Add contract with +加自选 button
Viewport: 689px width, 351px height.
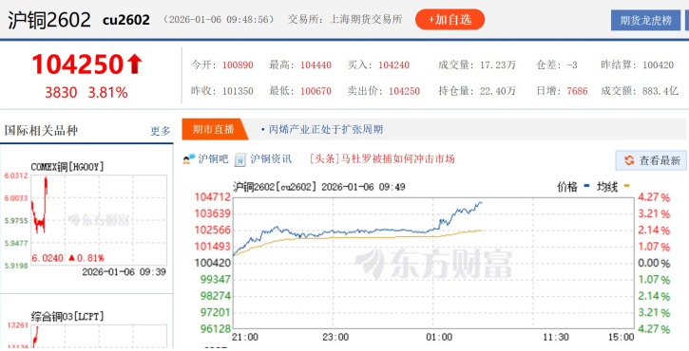(x=450, y=20)
